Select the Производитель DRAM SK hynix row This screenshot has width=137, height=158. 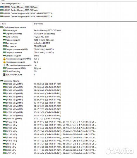coord(48,68)
